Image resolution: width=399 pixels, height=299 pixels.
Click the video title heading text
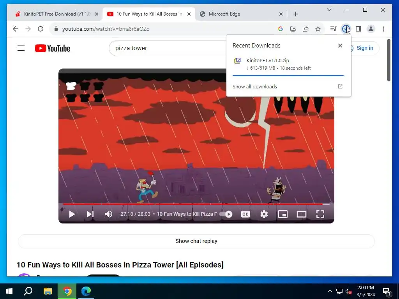(x=120, y=265)
